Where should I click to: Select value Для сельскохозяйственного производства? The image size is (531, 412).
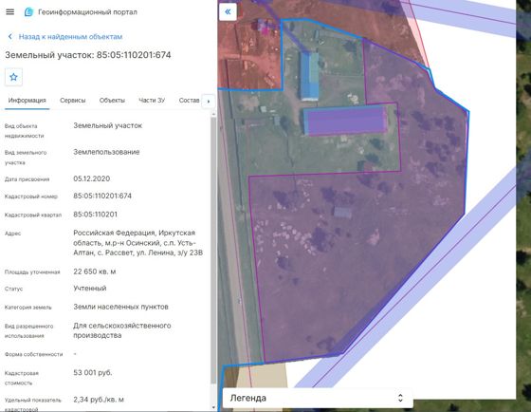(122, 330)
